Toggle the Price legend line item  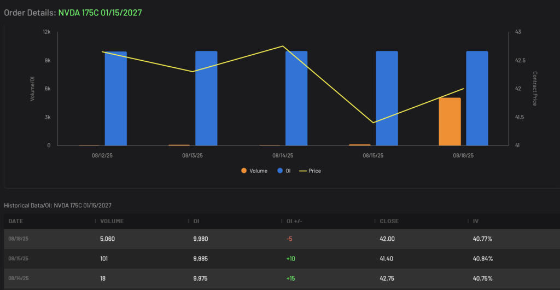pyautogui.click(x=311, y=171)
